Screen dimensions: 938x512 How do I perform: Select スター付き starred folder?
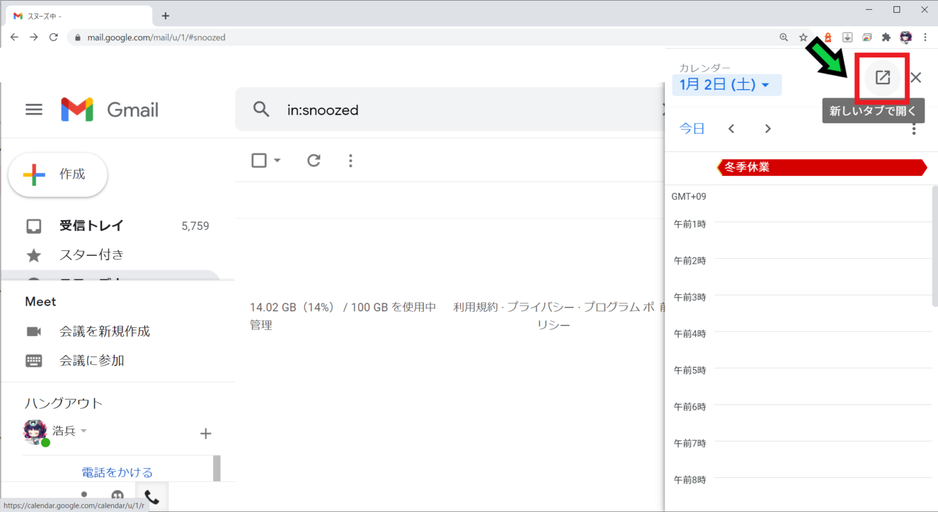tap(91, 255)
